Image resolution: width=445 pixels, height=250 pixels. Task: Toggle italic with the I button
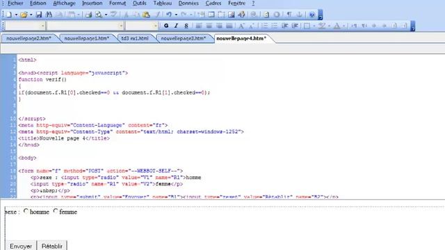[176, 26]
